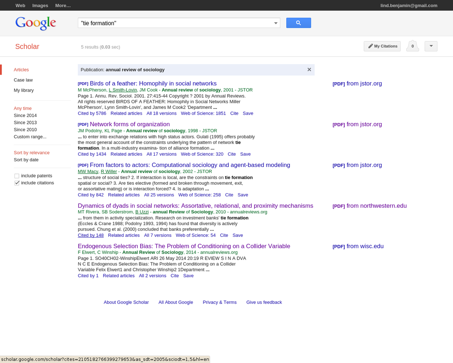The width and height of the screenshot is (453, 363).
Task: Open the search box advanced options arrow
Action: click(x=275, y=23)
